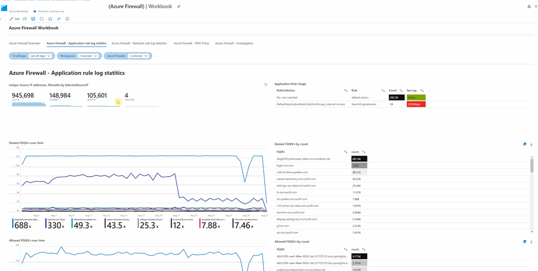Sort by the RuleCollection column arrows
538x271 pixels.
(345, 91)
